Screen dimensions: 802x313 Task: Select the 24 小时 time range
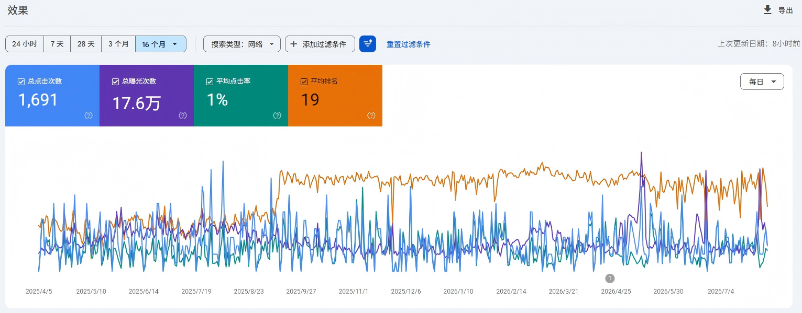pyautogui.click(x=25, y=44)
